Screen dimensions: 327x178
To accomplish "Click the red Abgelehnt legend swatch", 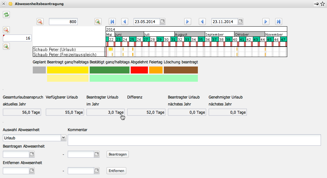I will [x=139, y=70].
